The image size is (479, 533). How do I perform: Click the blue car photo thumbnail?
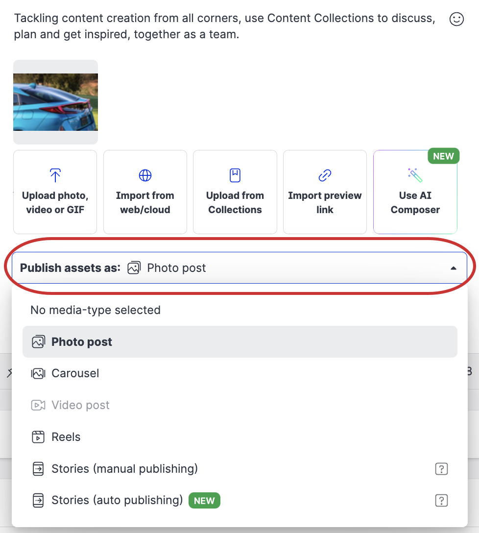click(x=55, y=101)
